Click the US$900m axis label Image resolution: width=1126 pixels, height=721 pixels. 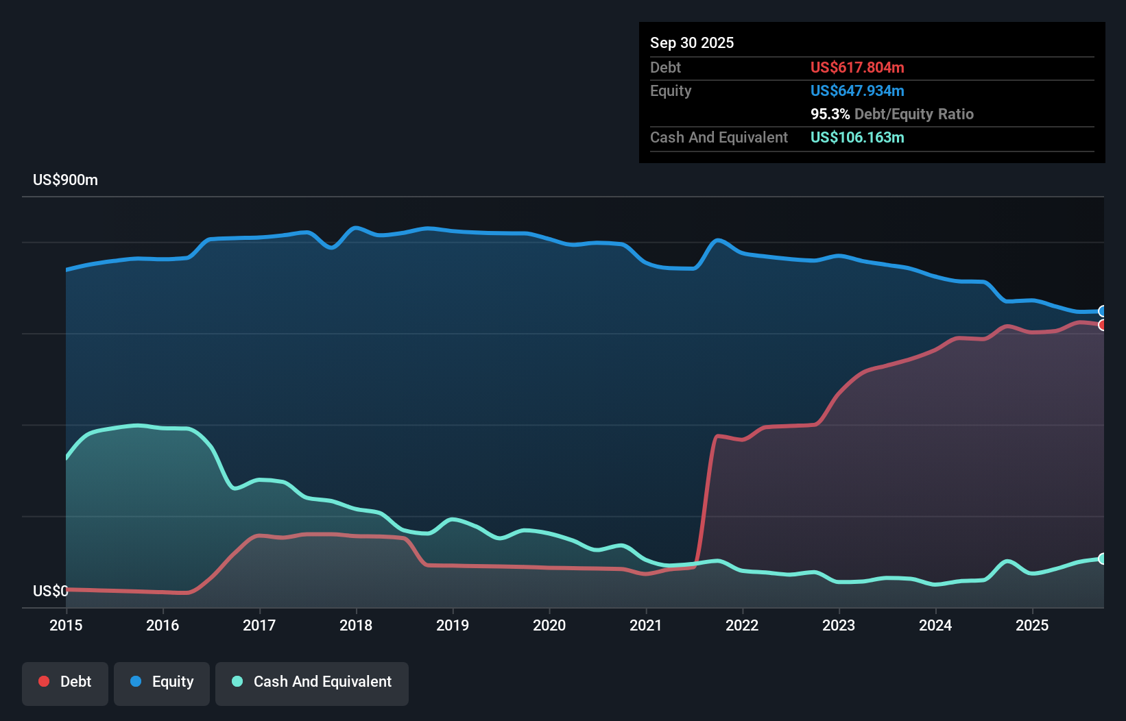(x=66, y=180)
